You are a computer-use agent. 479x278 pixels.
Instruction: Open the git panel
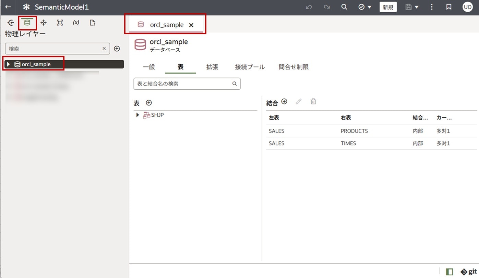[468, 272]
